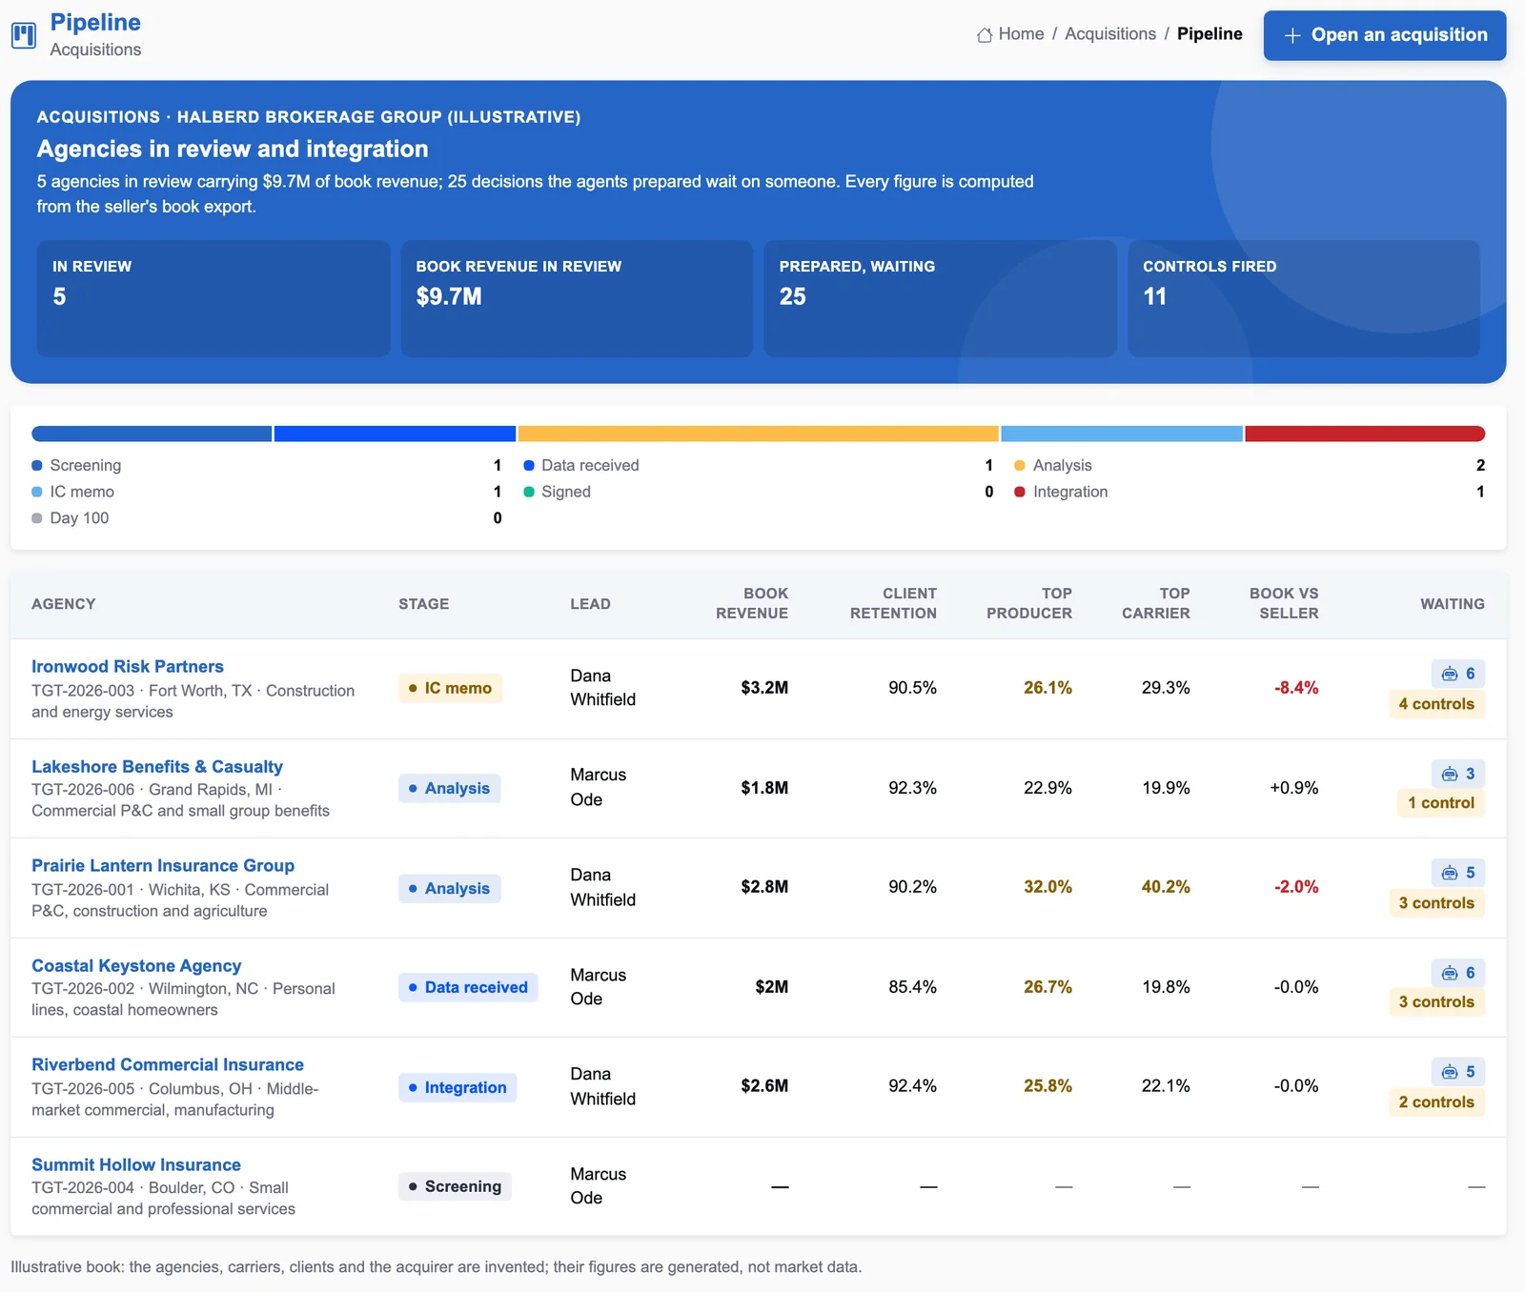Open Lakeshore Benefits & Casualty agency

(157, 766)
